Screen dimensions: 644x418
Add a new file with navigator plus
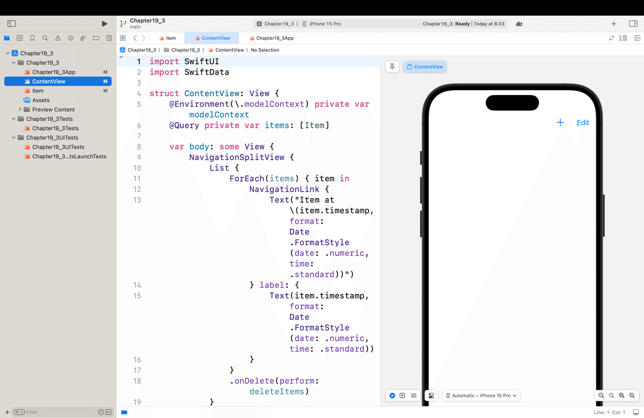[x=6, y=412]
